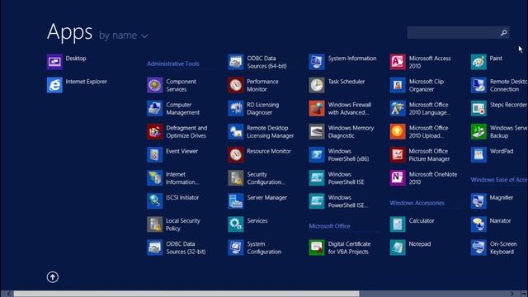Open Calculator
Image resolution: width=528 pixels, height=297 pixels.
412,224
